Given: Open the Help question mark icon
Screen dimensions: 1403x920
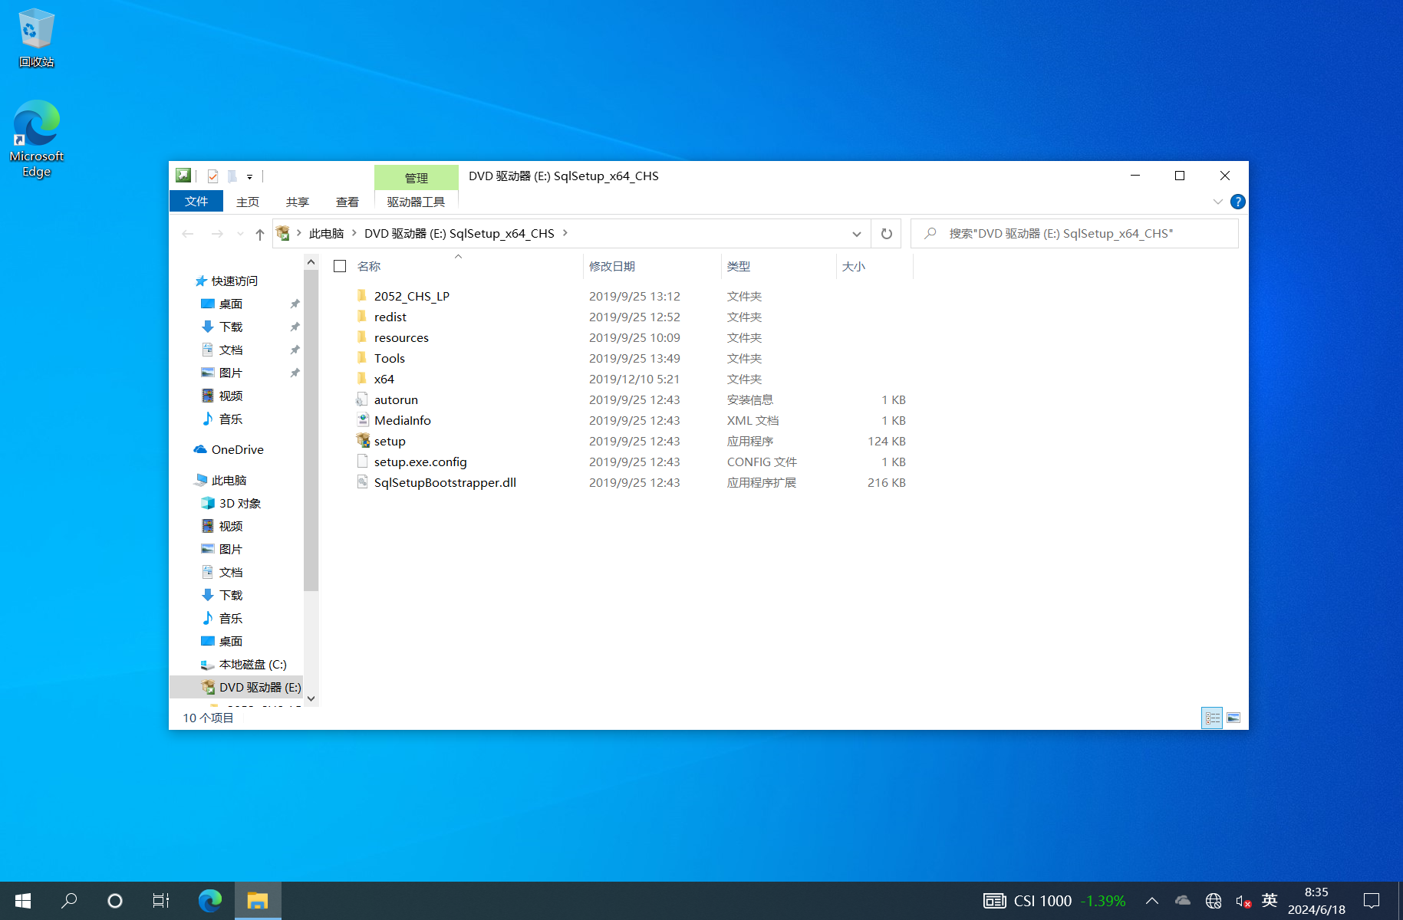Looking at the screenshot, I should pos(1237,202).
